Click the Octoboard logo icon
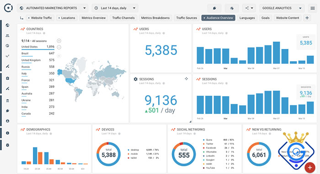This screenshot has width=320, height=174. click(8, 8)
